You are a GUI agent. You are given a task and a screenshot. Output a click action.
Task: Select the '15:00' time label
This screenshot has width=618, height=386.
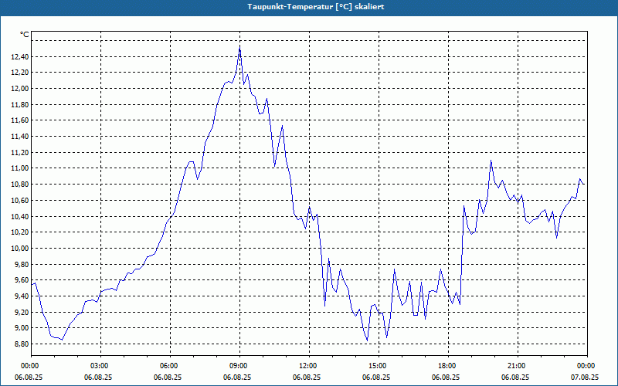379,366
